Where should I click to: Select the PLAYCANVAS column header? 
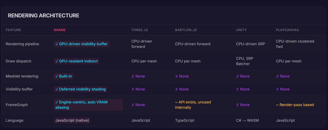(288, 30)
